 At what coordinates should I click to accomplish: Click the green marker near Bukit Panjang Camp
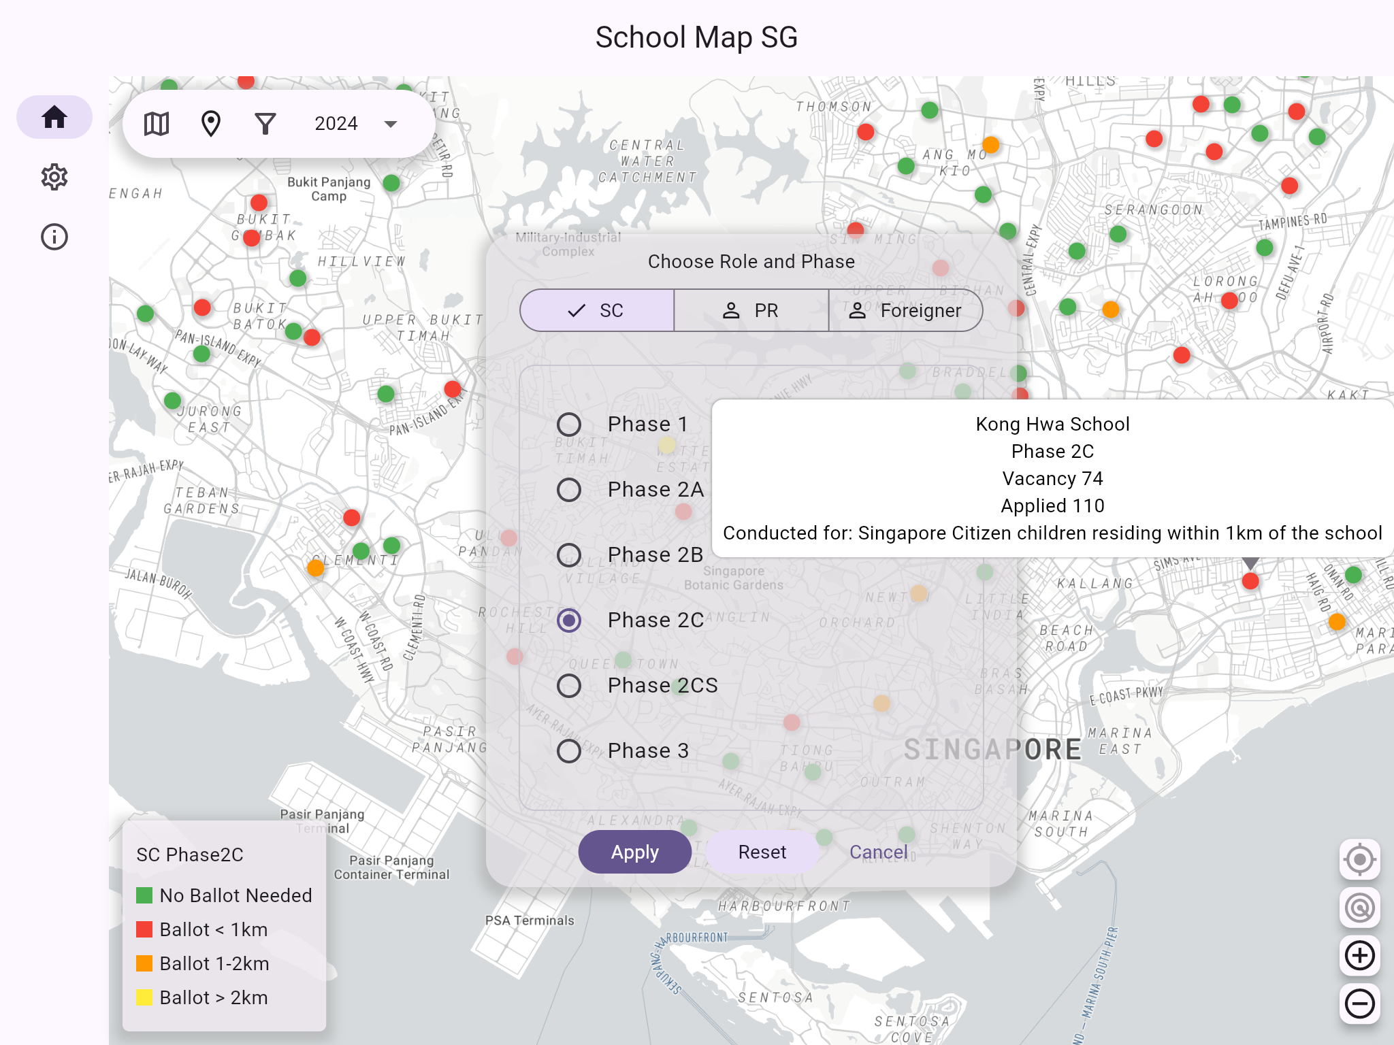point(391,183)
